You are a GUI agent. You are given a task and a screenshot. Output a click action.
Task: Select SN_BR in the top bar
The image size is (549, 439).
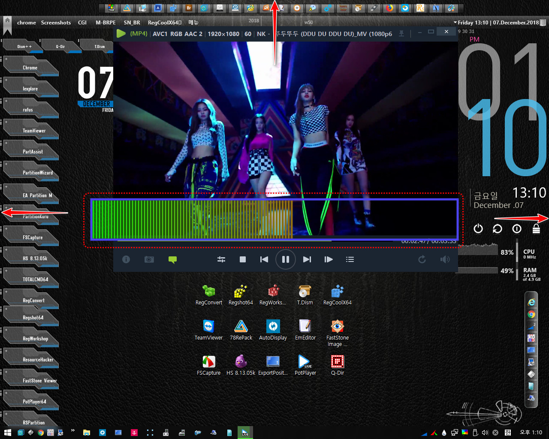(x=132, y=23)
